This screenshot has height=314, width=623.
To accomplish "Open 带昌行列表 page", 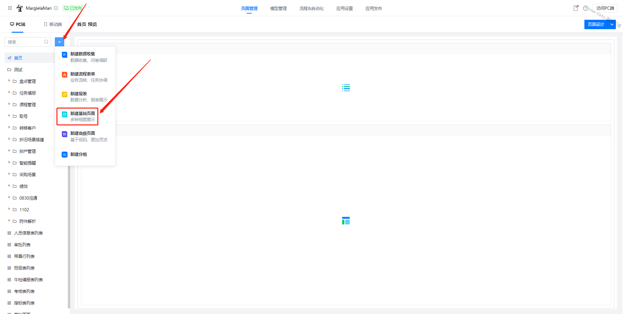I will 24,256.
